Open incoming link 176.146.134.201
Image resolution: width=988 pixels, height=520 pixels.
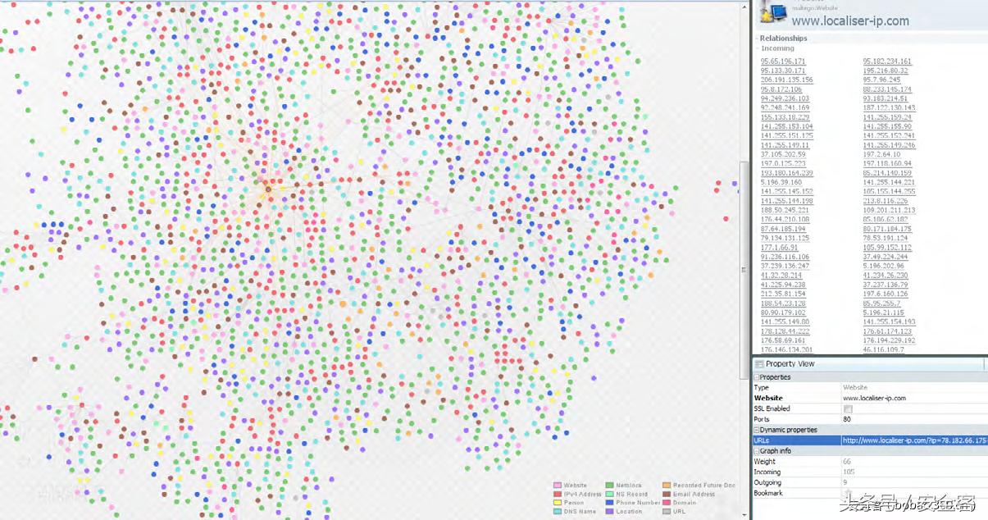point(787,349)
